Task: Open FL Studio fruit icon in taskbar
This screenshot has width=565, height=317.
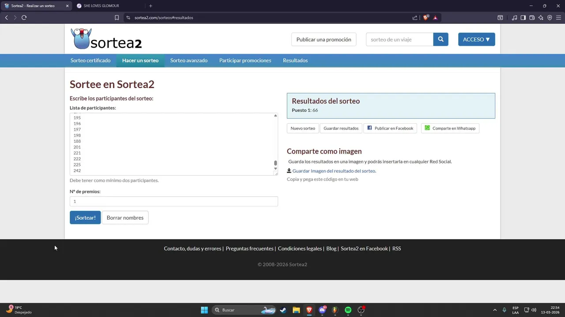Action: coord(335,310)
